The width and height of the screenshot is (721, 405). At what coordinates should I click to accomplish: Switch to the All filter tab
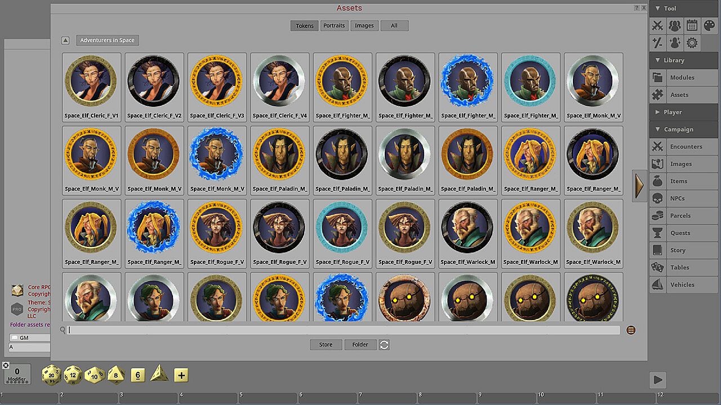tap(394, 25)
